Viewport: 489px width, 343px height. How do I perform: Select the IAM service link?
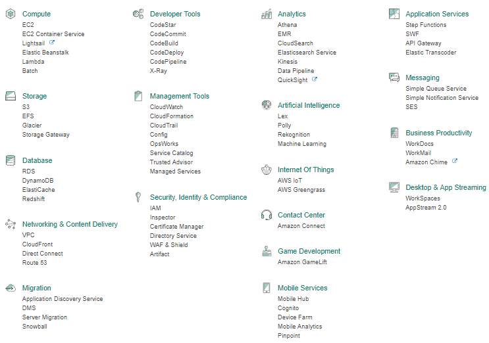155,208
